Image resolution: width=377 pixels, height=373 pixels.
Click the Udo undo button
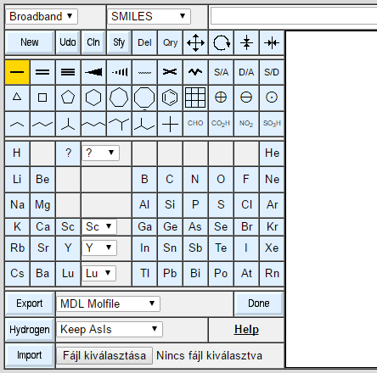coord(68,42)
